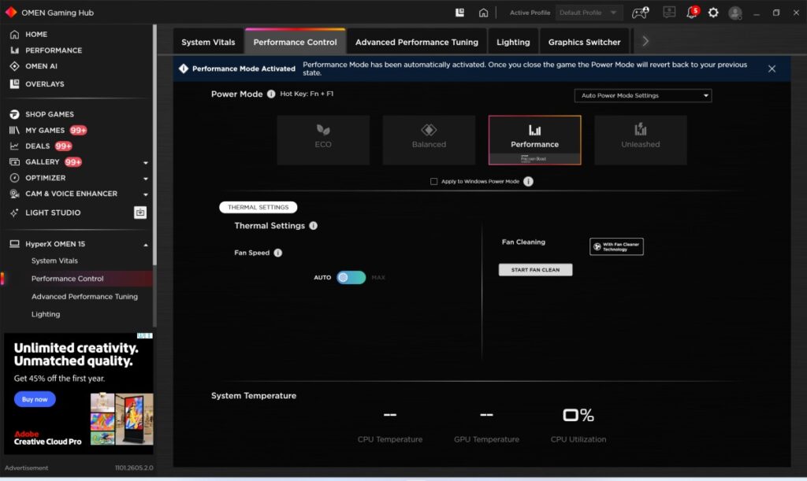The image size is (807, 481).
Task: Click Fan Cleaner Technology badge
Action: (616, 246)
